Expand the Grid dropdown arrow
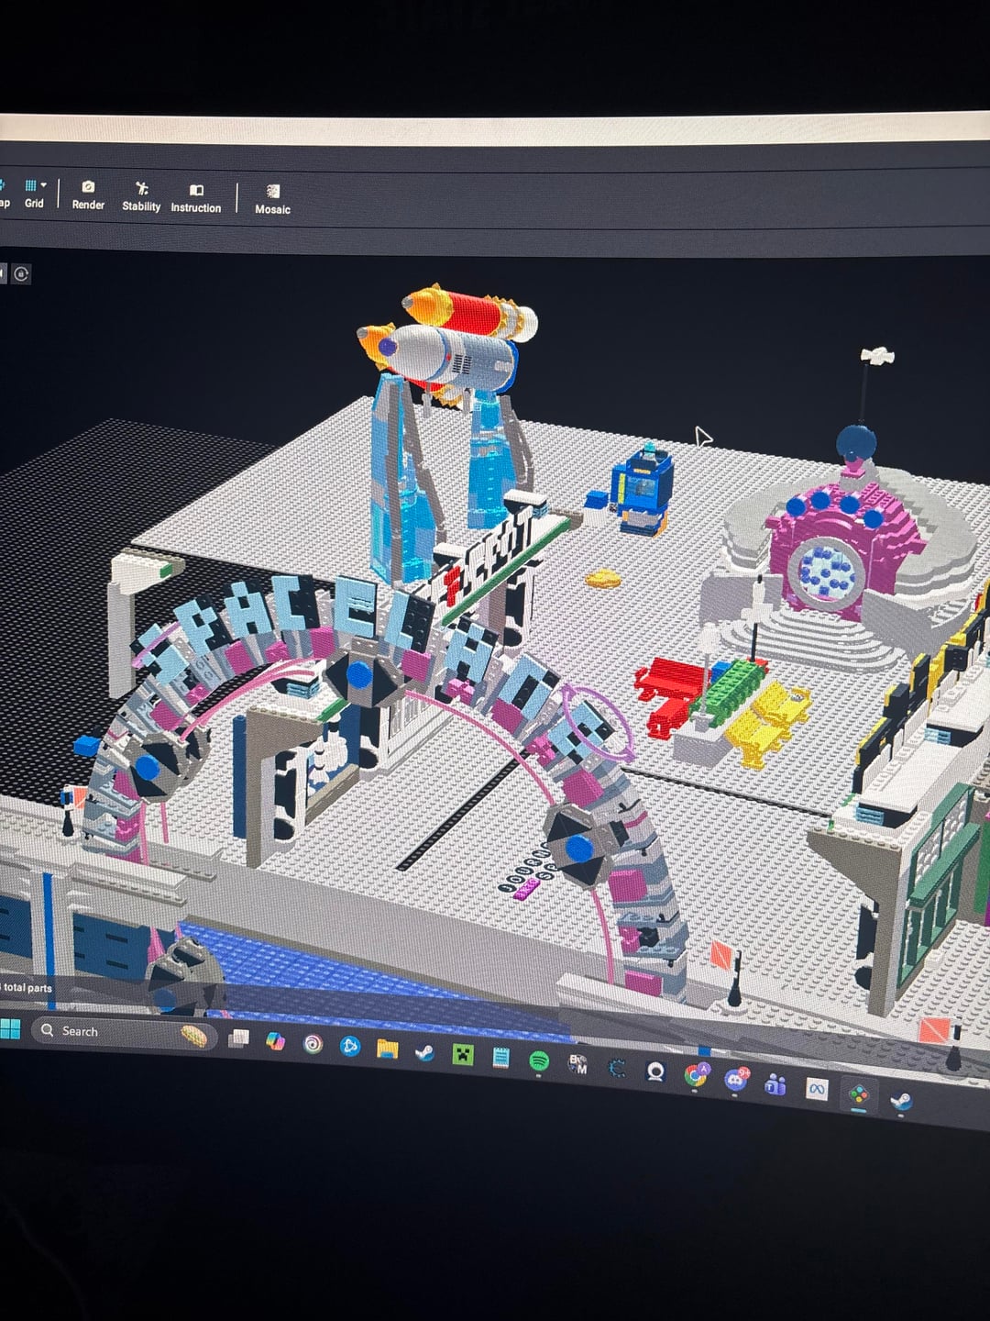This screenshot has height=1321, width=990. click(x=43, y=184)
